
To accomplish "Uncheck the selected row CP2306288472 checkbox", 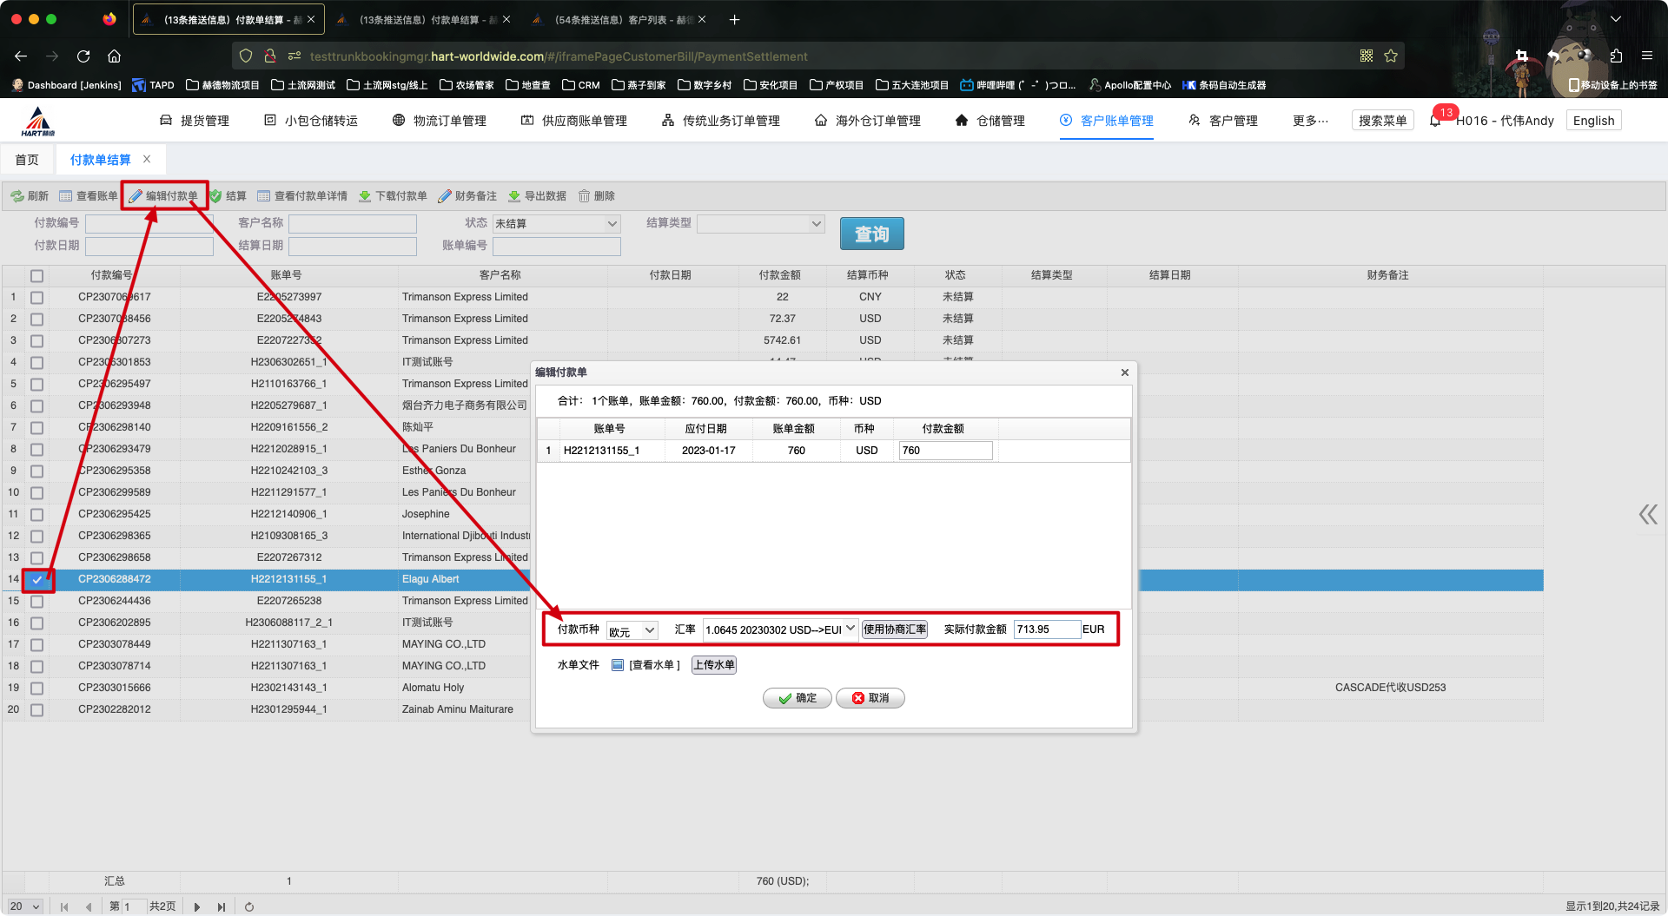I will (37, 579).
